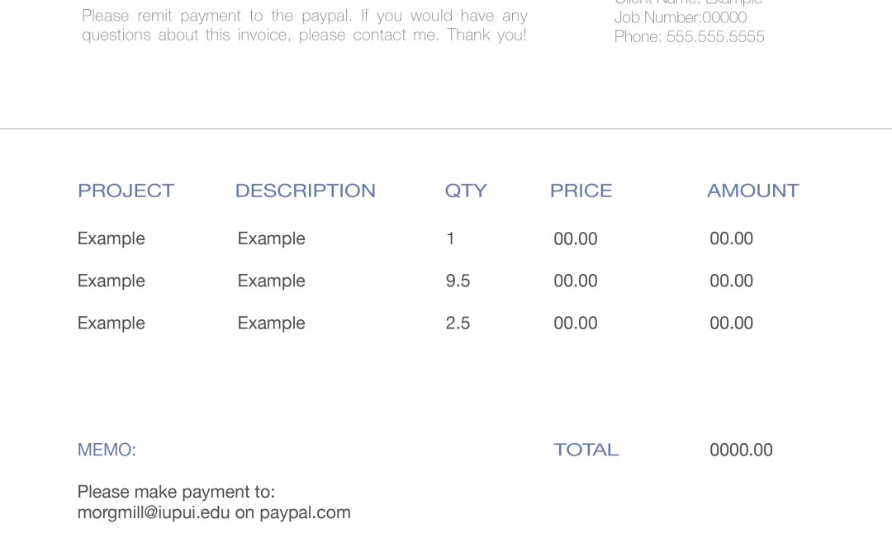Click the AMOUNT column header

click(753, 191)
